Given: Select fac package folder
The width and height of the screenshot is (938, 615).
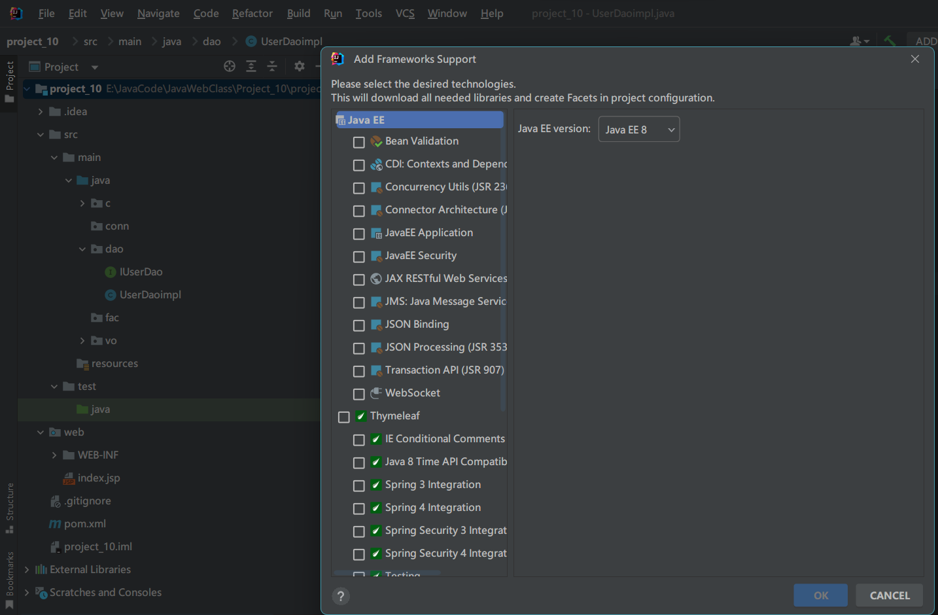Looking at the screenshot, I should 105,317.
